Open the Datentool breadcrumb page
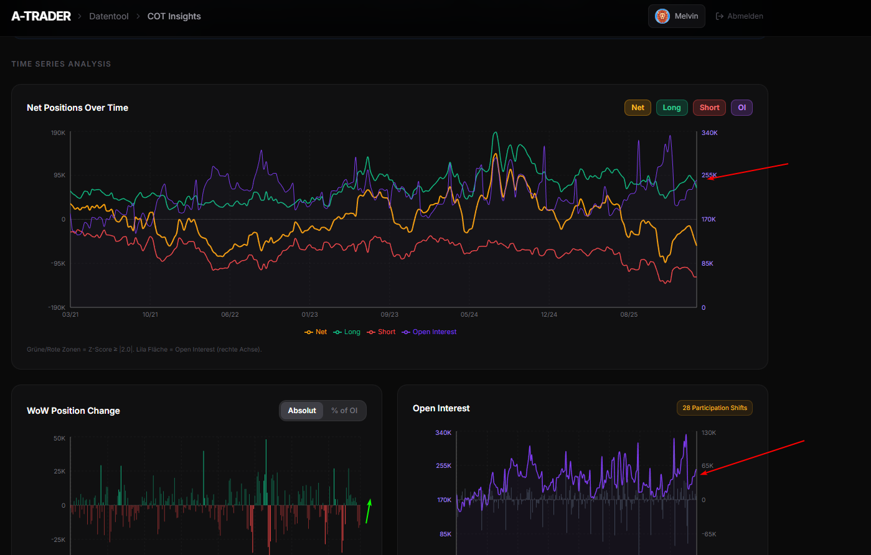This screenshot has height=555, width=871. pos(109,16)
